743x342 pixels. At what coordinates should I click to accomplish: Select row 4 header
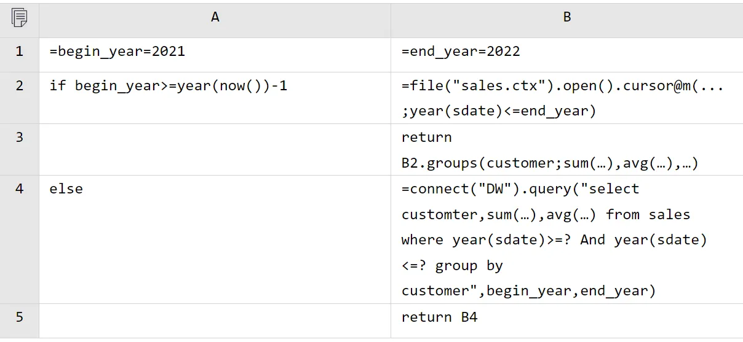click(19, 239)
